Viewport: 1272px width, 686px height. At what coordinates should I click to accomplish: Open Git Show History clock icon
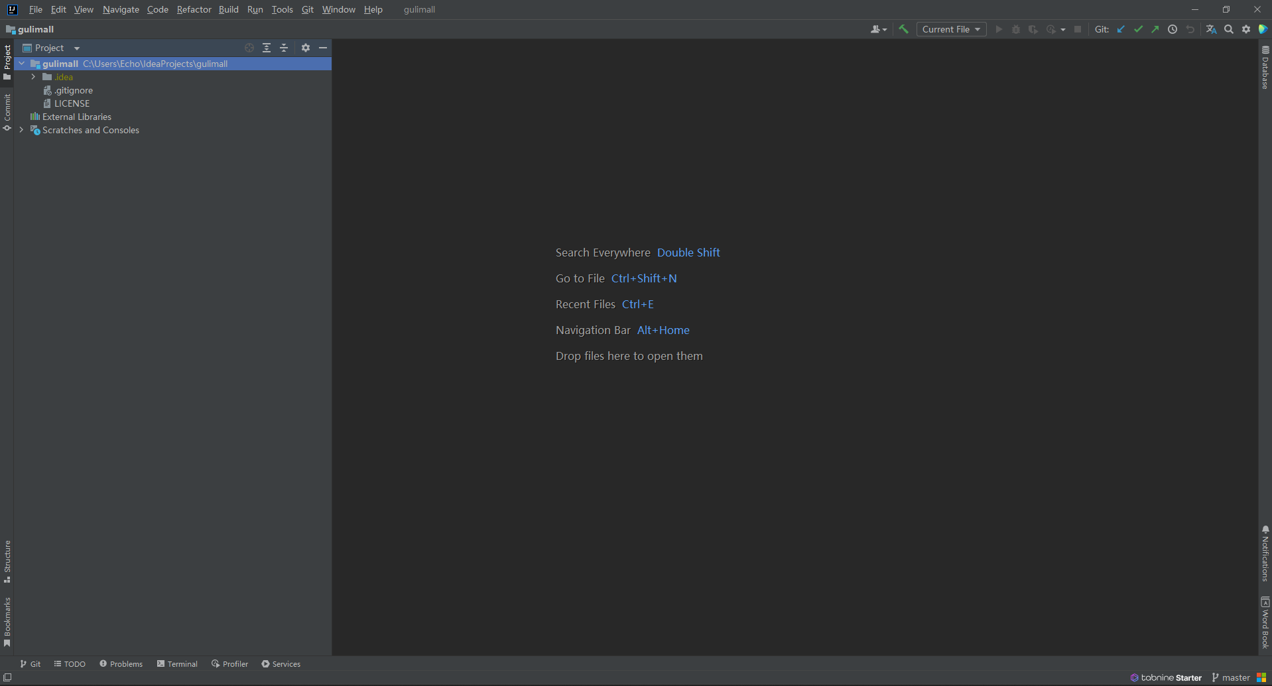tap(1173, 29)
